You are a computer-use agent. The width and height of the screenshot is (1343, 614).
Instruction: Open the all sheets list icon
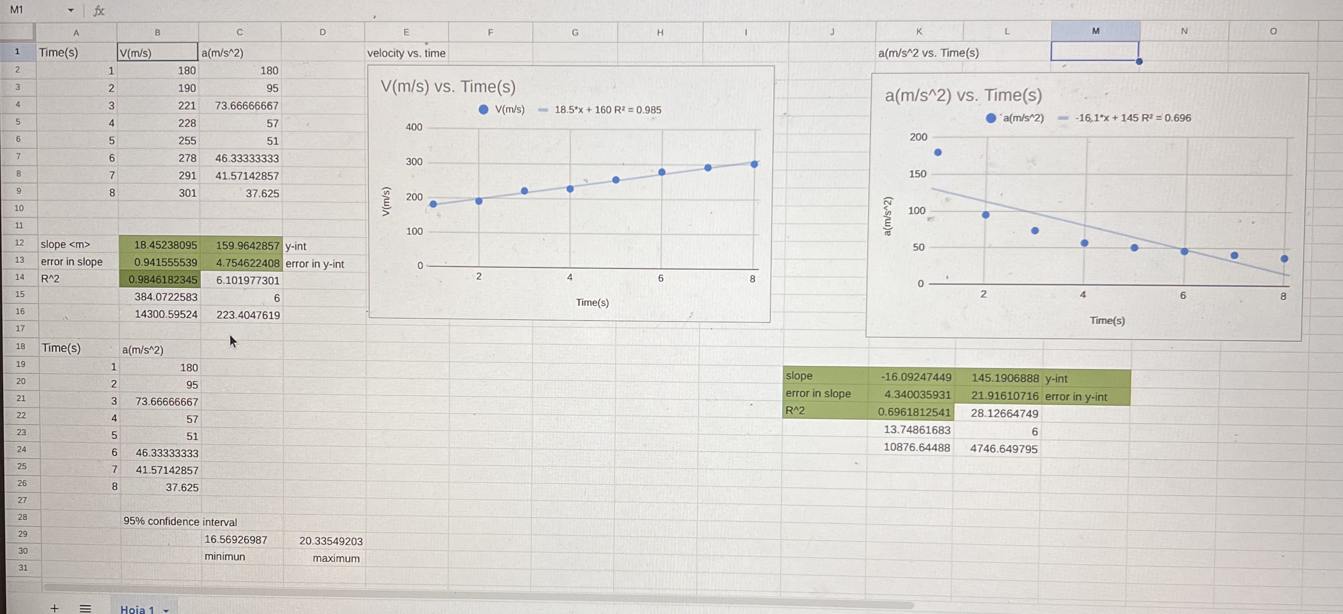pyautogui.click(x=85, y=608)
